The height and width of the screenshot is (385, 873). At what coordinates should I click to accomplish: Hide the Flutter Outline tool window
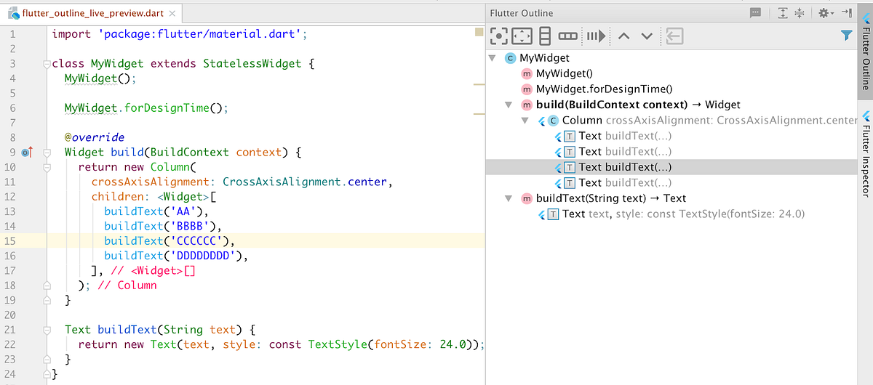pos(846,13)
